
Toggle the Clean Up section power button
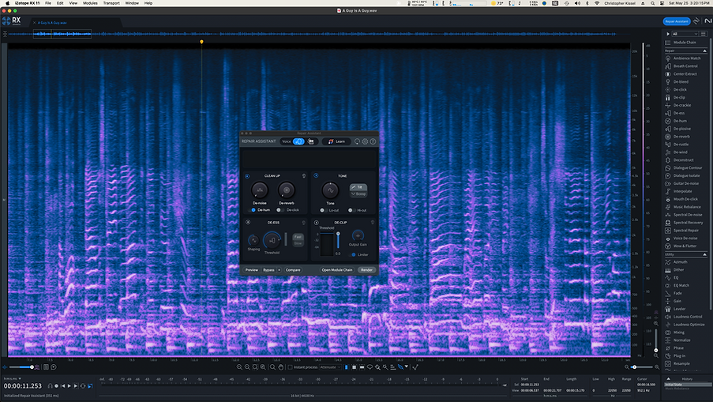pos(247,176)
